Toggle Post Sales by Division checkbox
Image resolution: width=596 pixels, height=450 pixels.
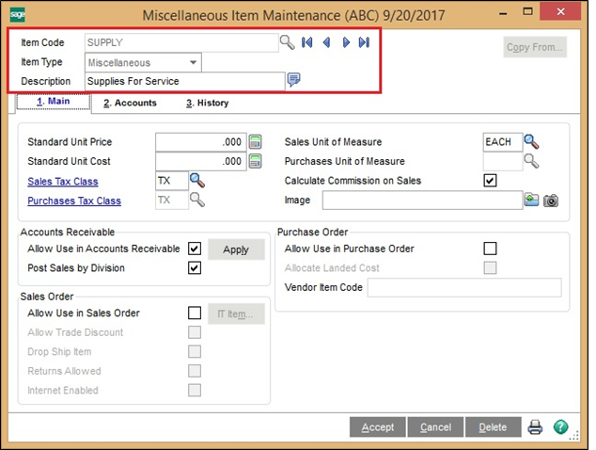pos(195,268)
